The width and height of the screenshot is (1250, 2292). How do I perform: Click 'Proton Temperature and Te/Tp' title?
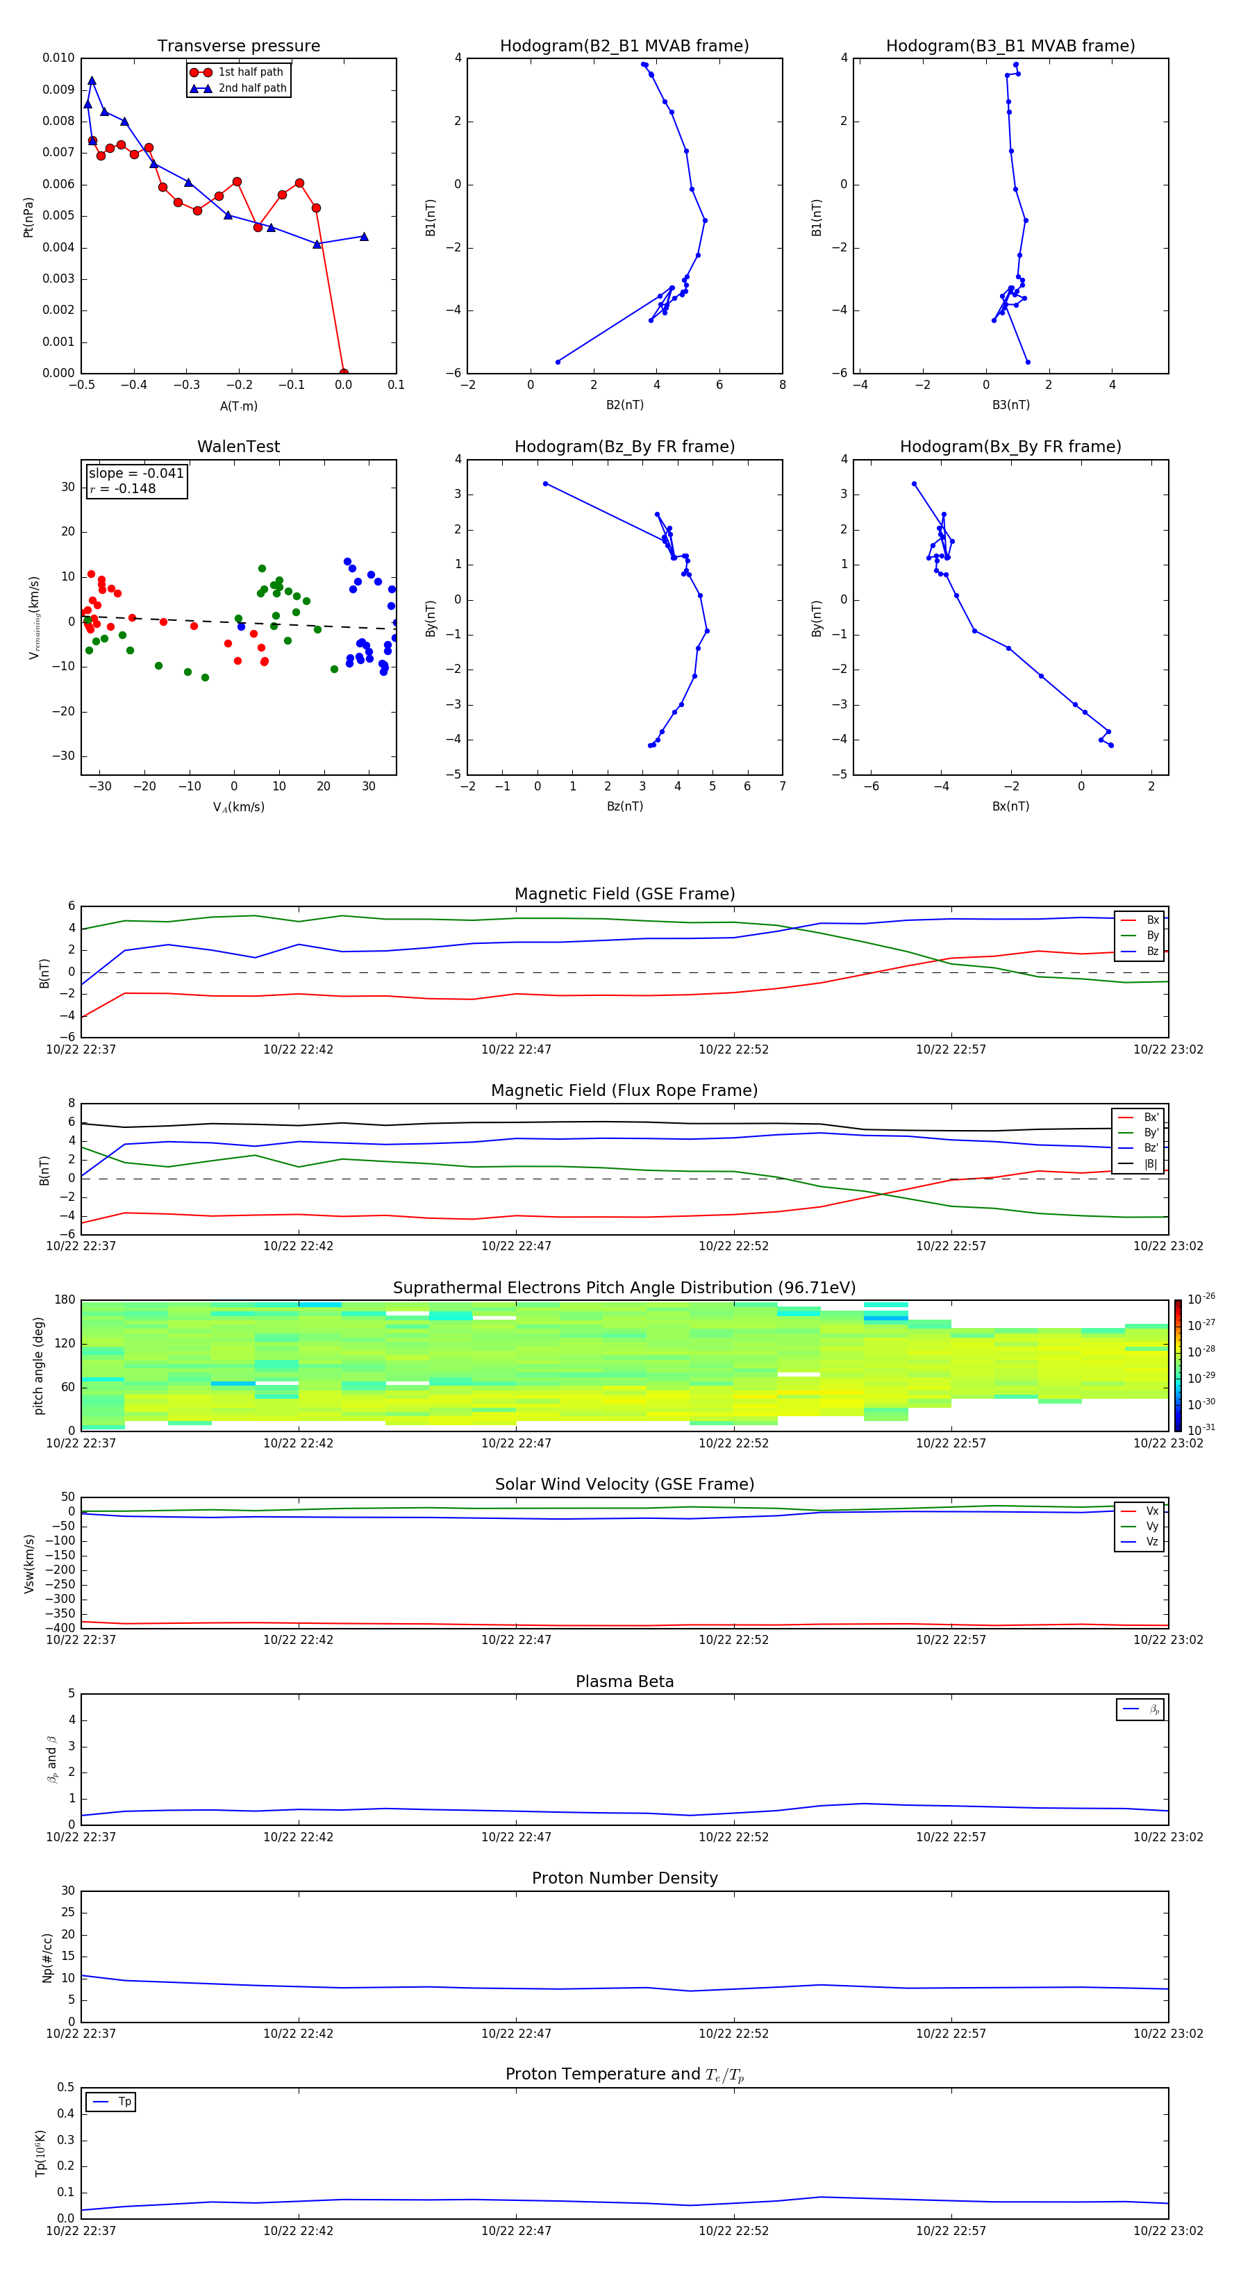(x=624, y=2074)
